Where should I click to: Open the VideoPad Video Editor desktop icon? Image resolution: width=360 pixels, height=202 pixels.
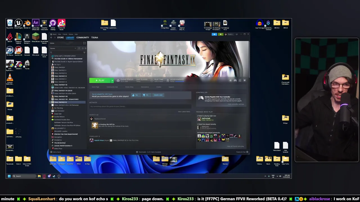[44, 24]
